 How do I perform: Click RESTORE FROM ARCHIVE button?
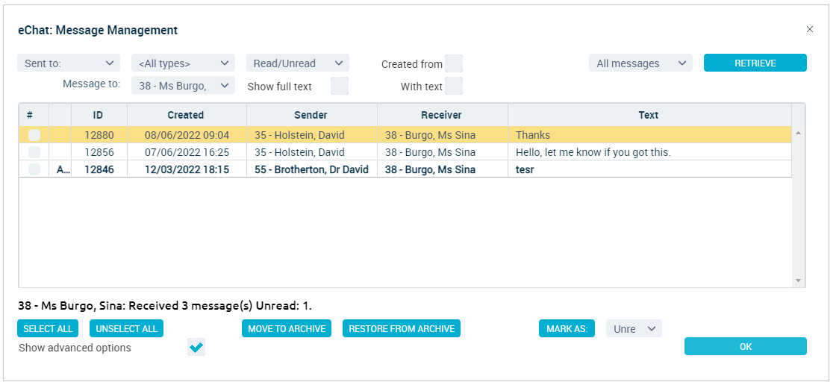coord(402,328)
